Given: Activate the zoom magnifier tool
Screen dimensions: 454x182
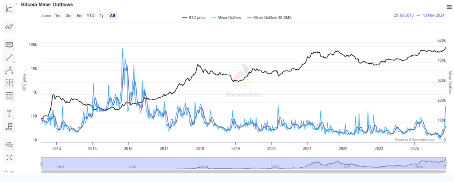Looking at the screenshot, I should click(x=9, y=144).
